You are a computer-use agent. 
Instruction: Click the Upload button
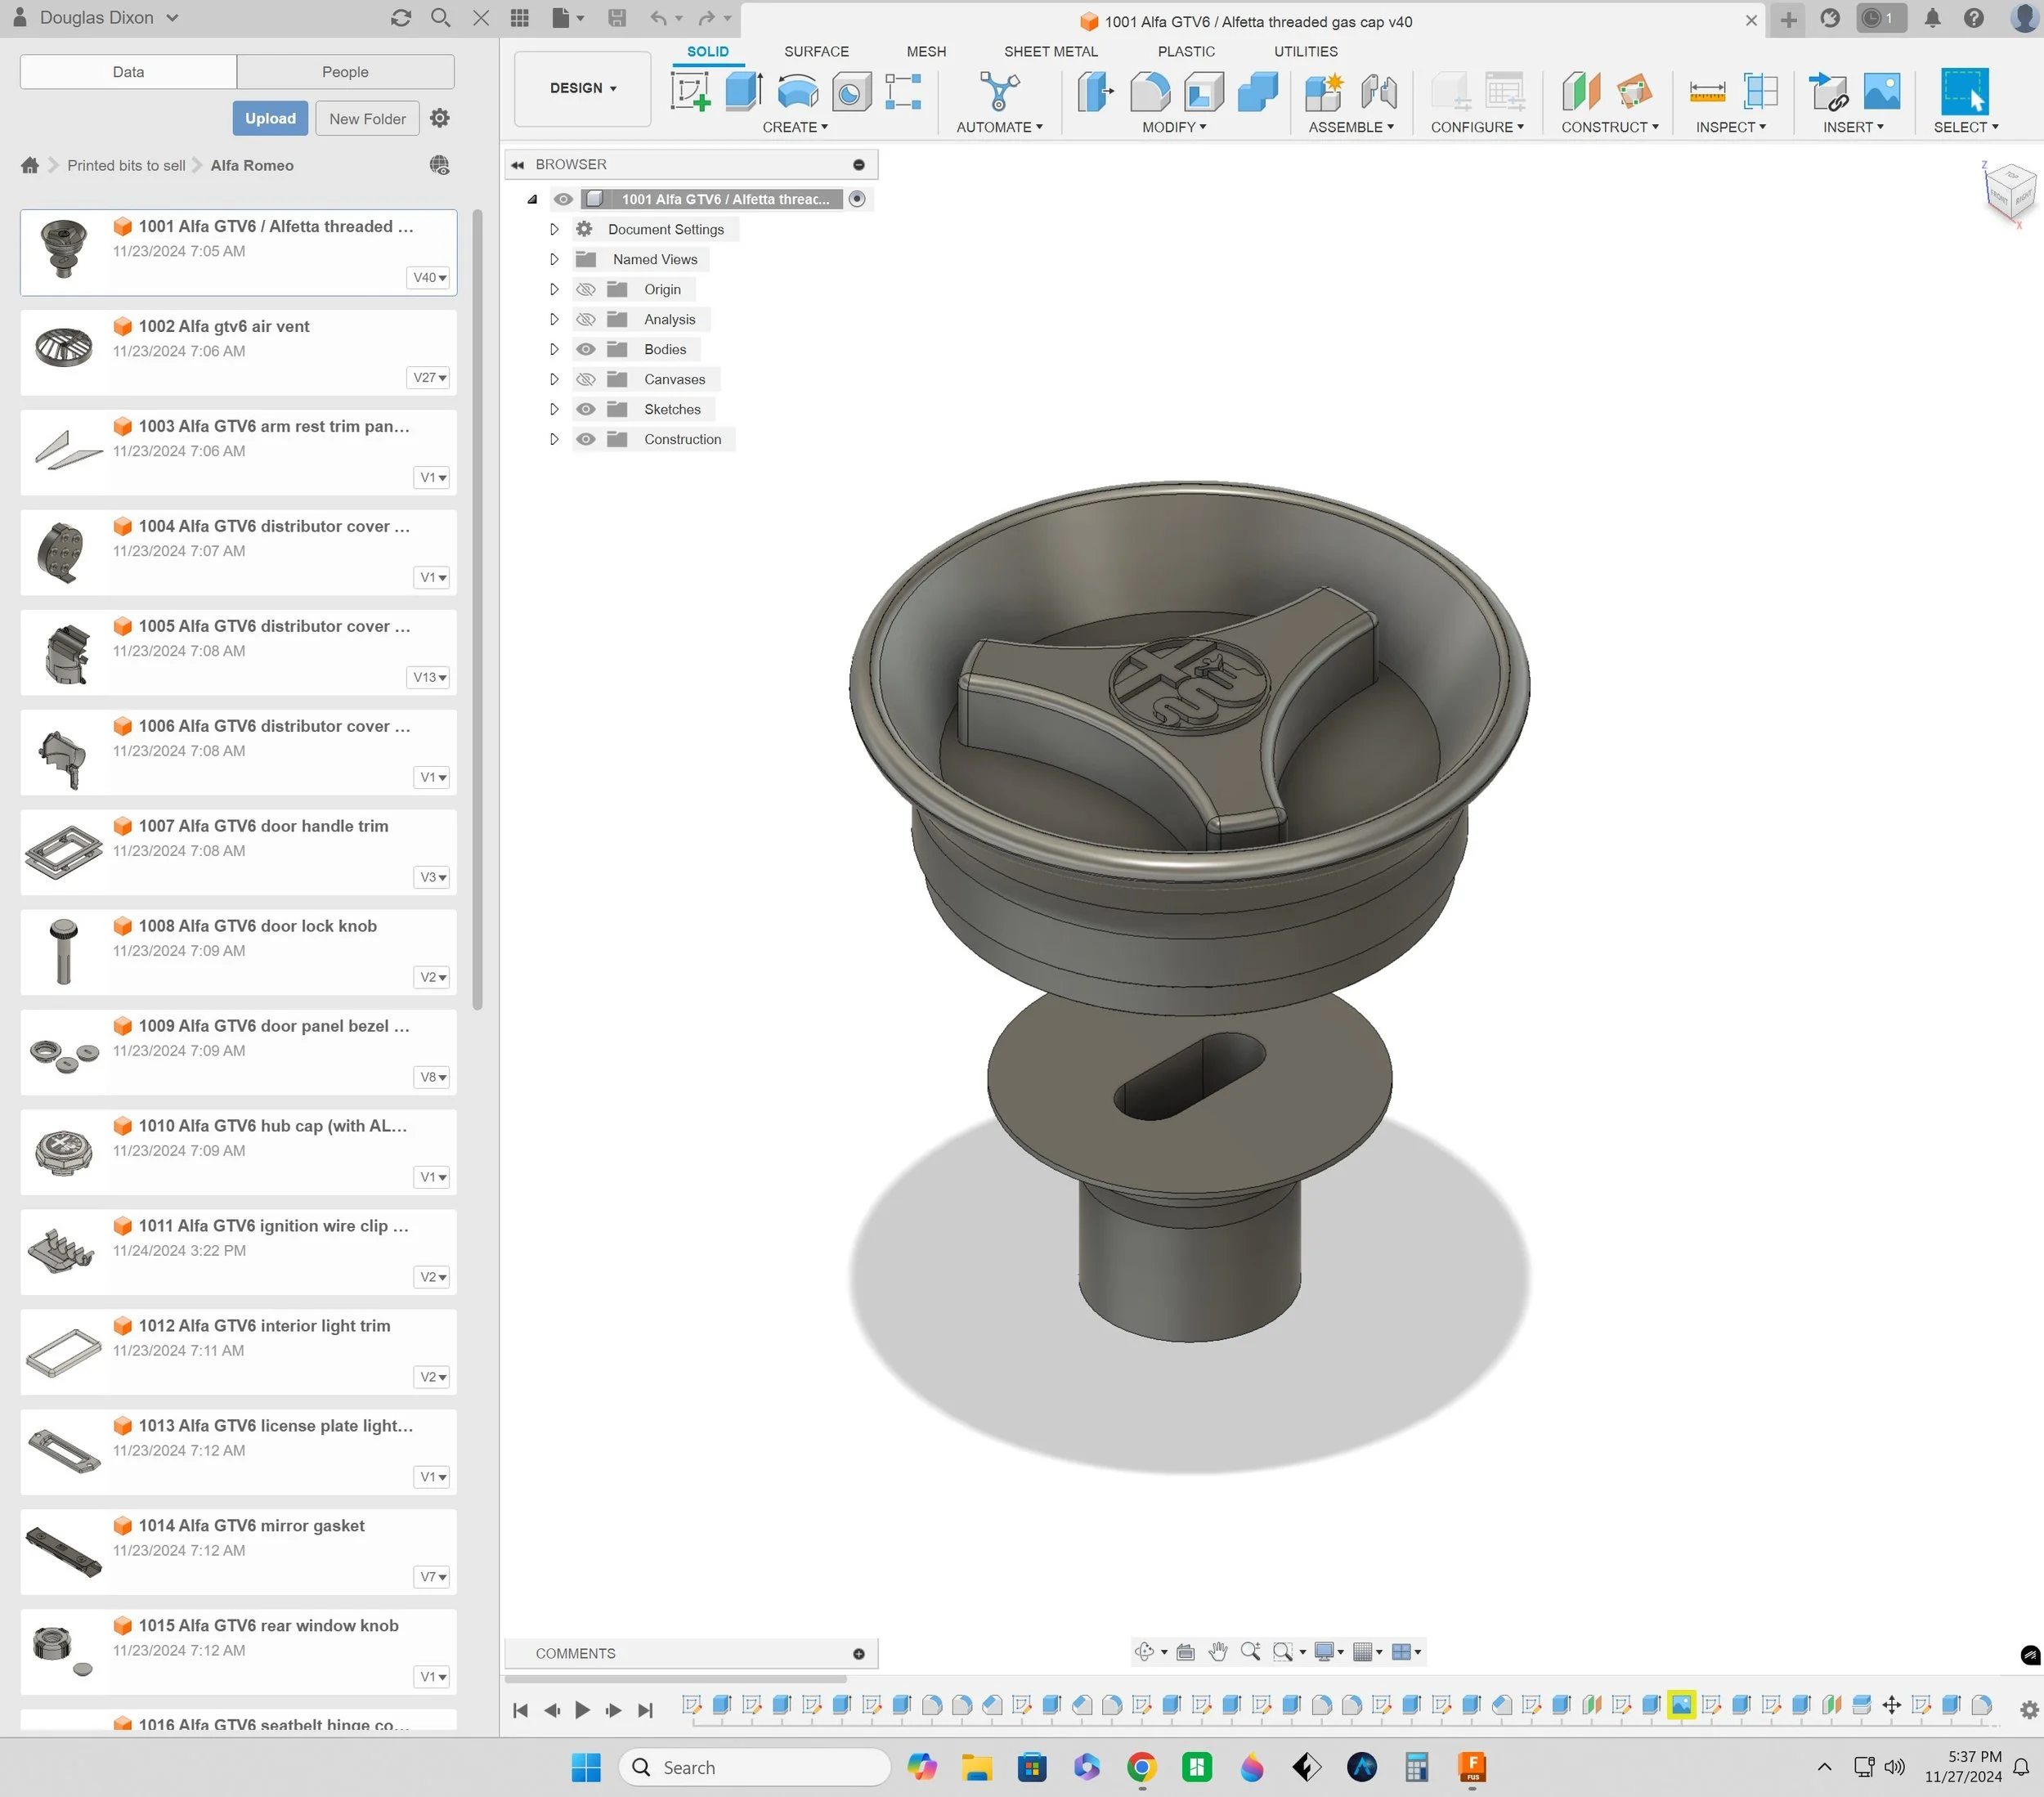click(x=270, y=118)
